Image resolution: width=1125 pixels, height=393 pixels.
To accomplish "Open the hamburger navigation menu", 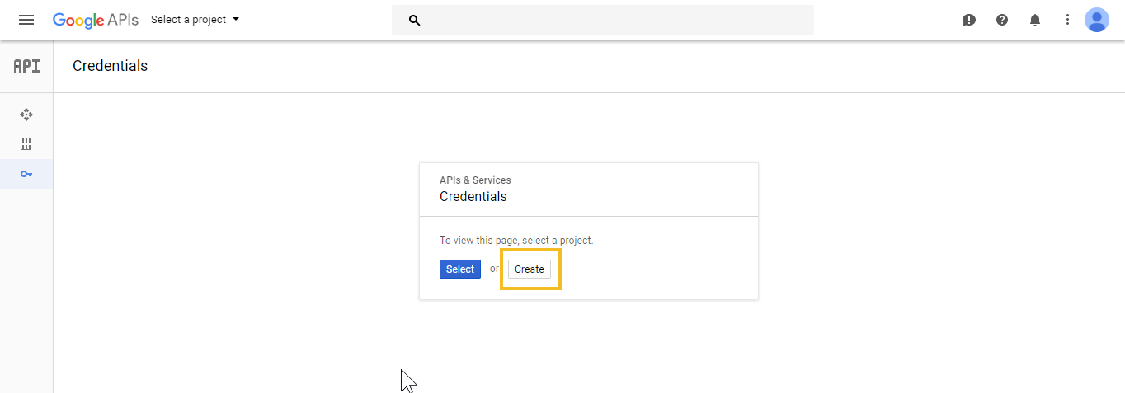I will 26,20.
